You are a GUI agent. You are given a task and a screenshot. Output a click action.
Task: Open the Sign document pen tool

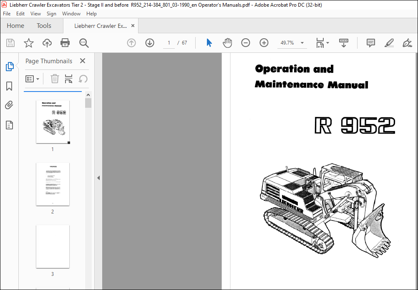point(407,43)
